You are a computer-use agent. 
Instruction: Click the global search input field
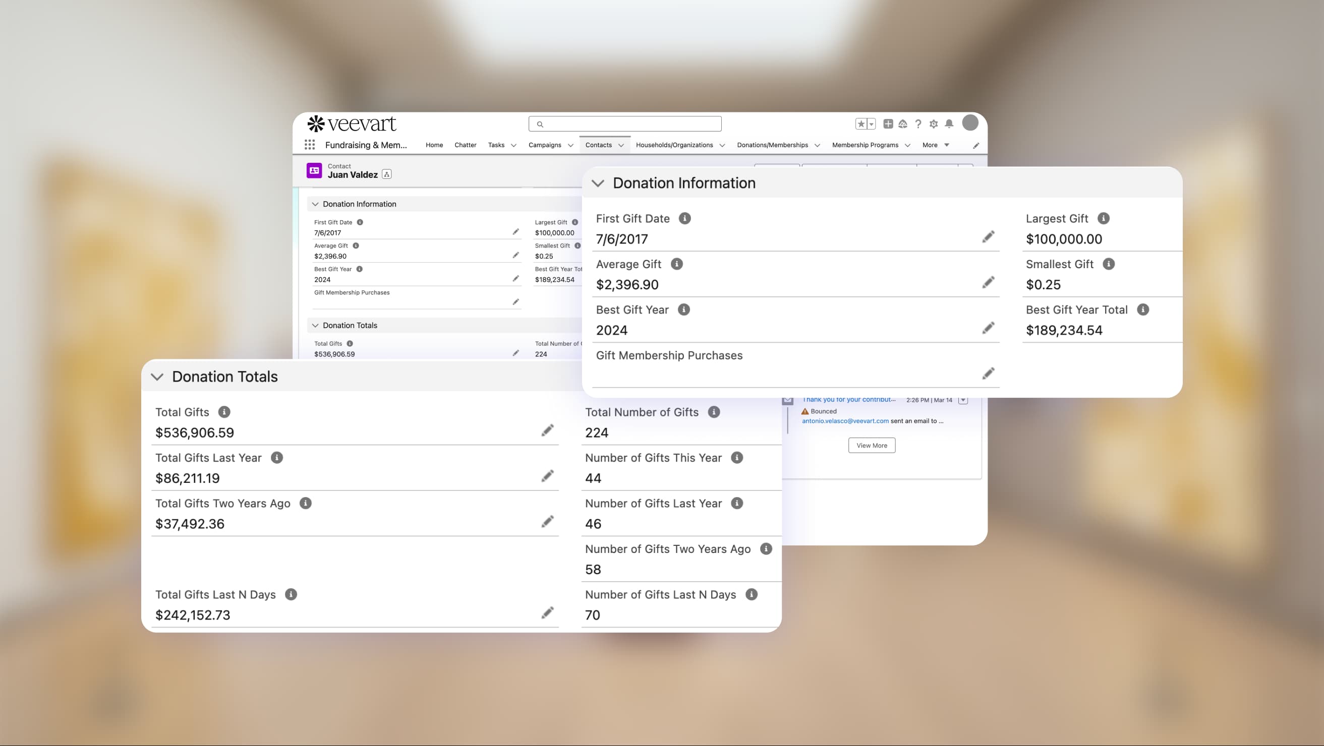click(624, 124)
